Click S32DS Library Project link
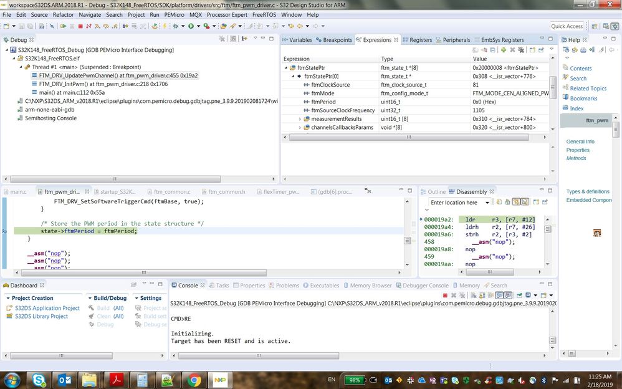622x389 pixels. [x=41, y=316]
